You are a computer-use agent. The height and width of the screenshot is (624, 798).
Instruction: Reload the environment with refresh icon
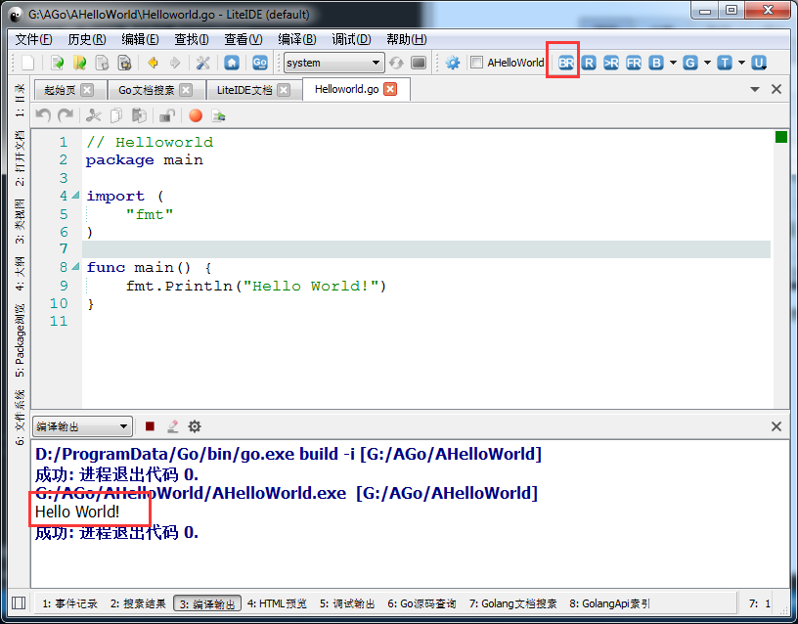click(396, 63)
